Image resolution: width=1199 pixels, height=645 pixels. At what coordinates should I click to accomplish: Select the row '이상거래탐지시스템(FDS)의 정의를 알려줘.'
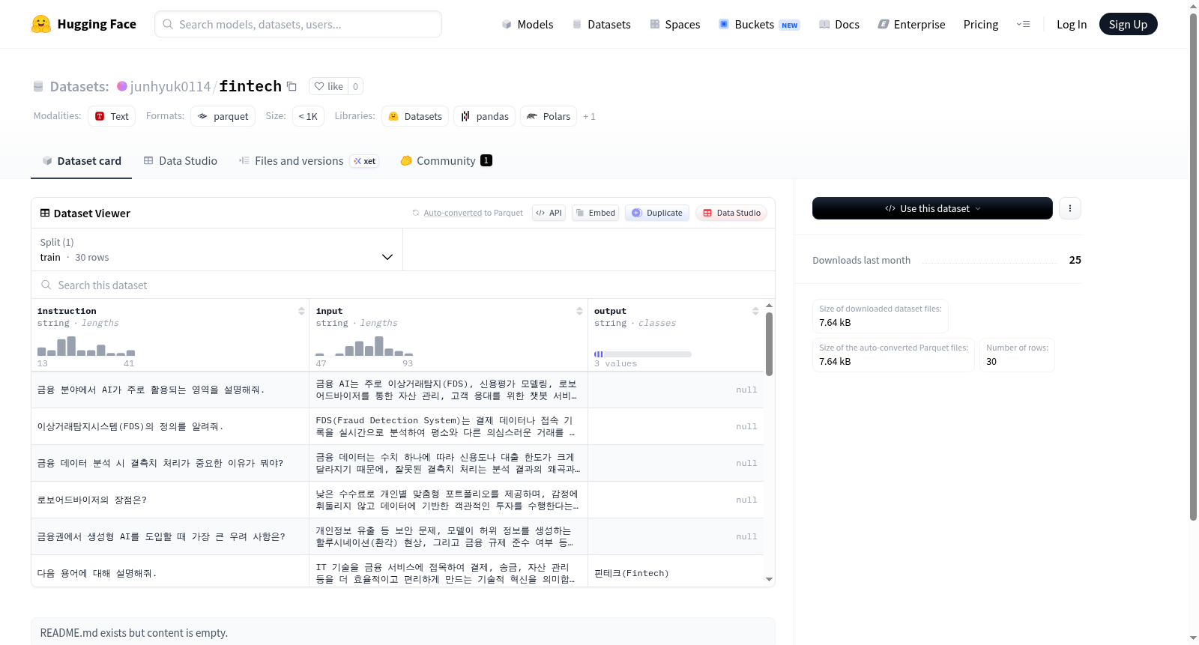pos(397,426)
